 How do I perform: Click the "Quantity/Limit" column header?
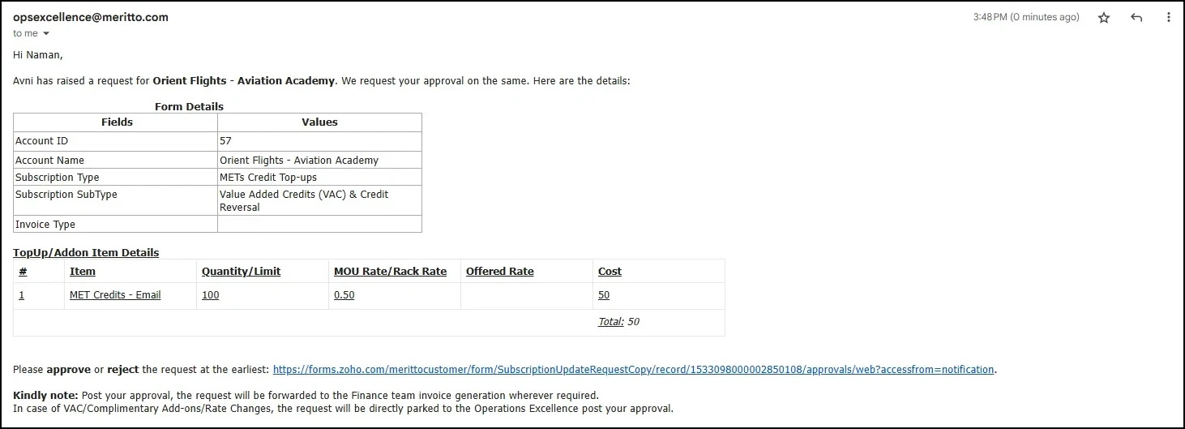(x=241, y=272)
